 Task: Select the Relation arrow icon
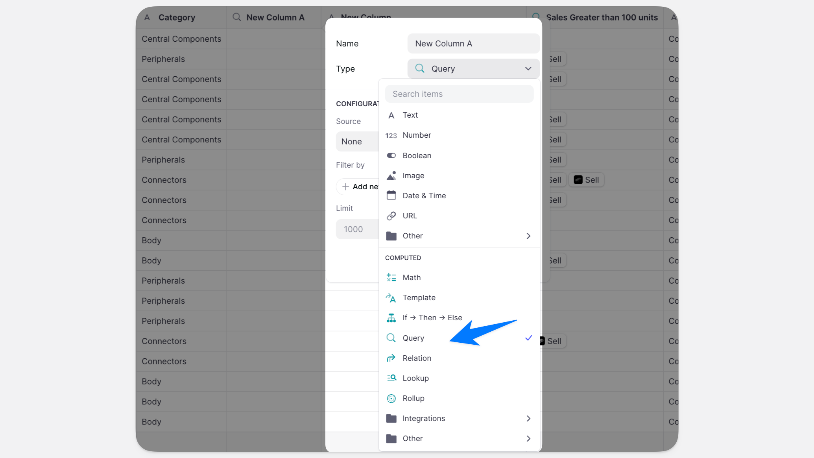point(391,358)
